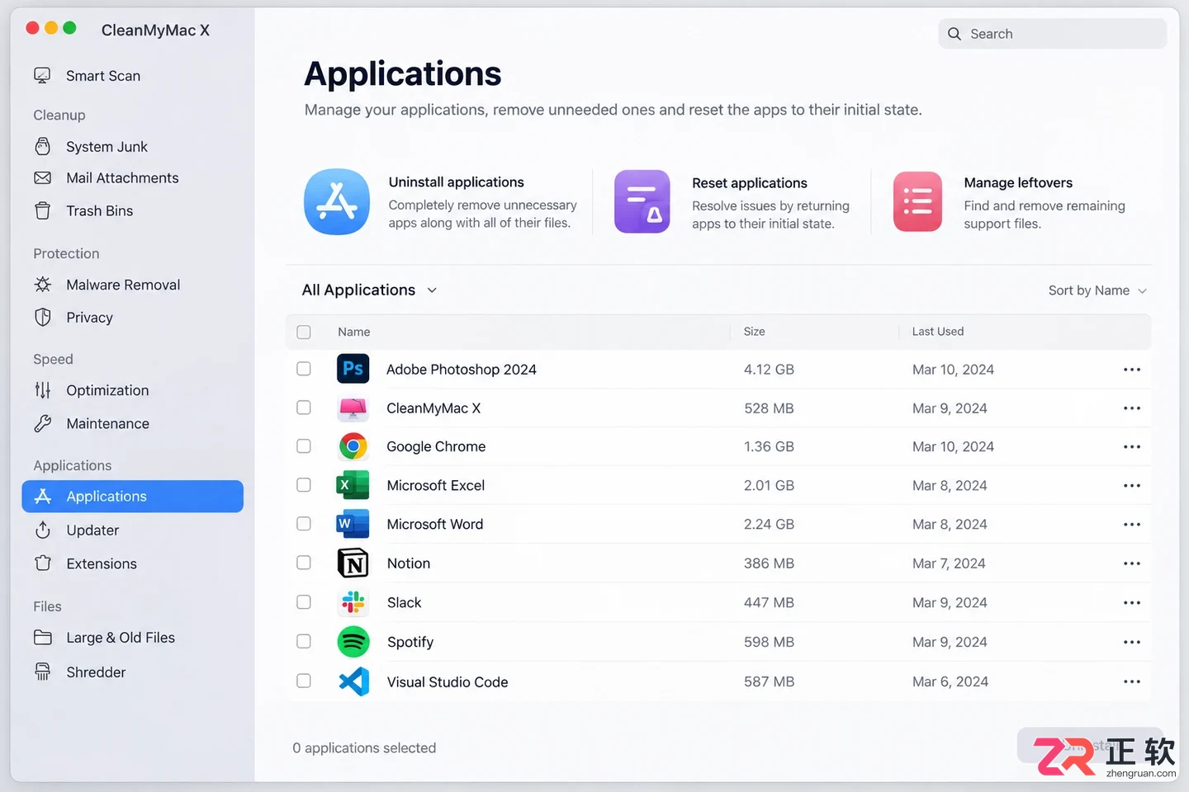Open Malware Removal section
The image size is (1189, 792).
123,285
